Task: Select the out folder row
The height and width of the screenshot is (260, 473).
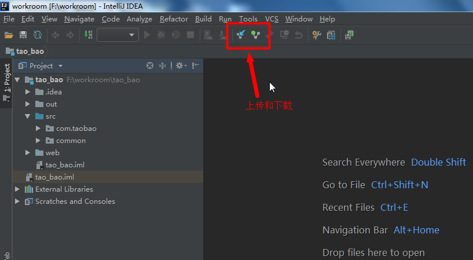Action: 107,104
